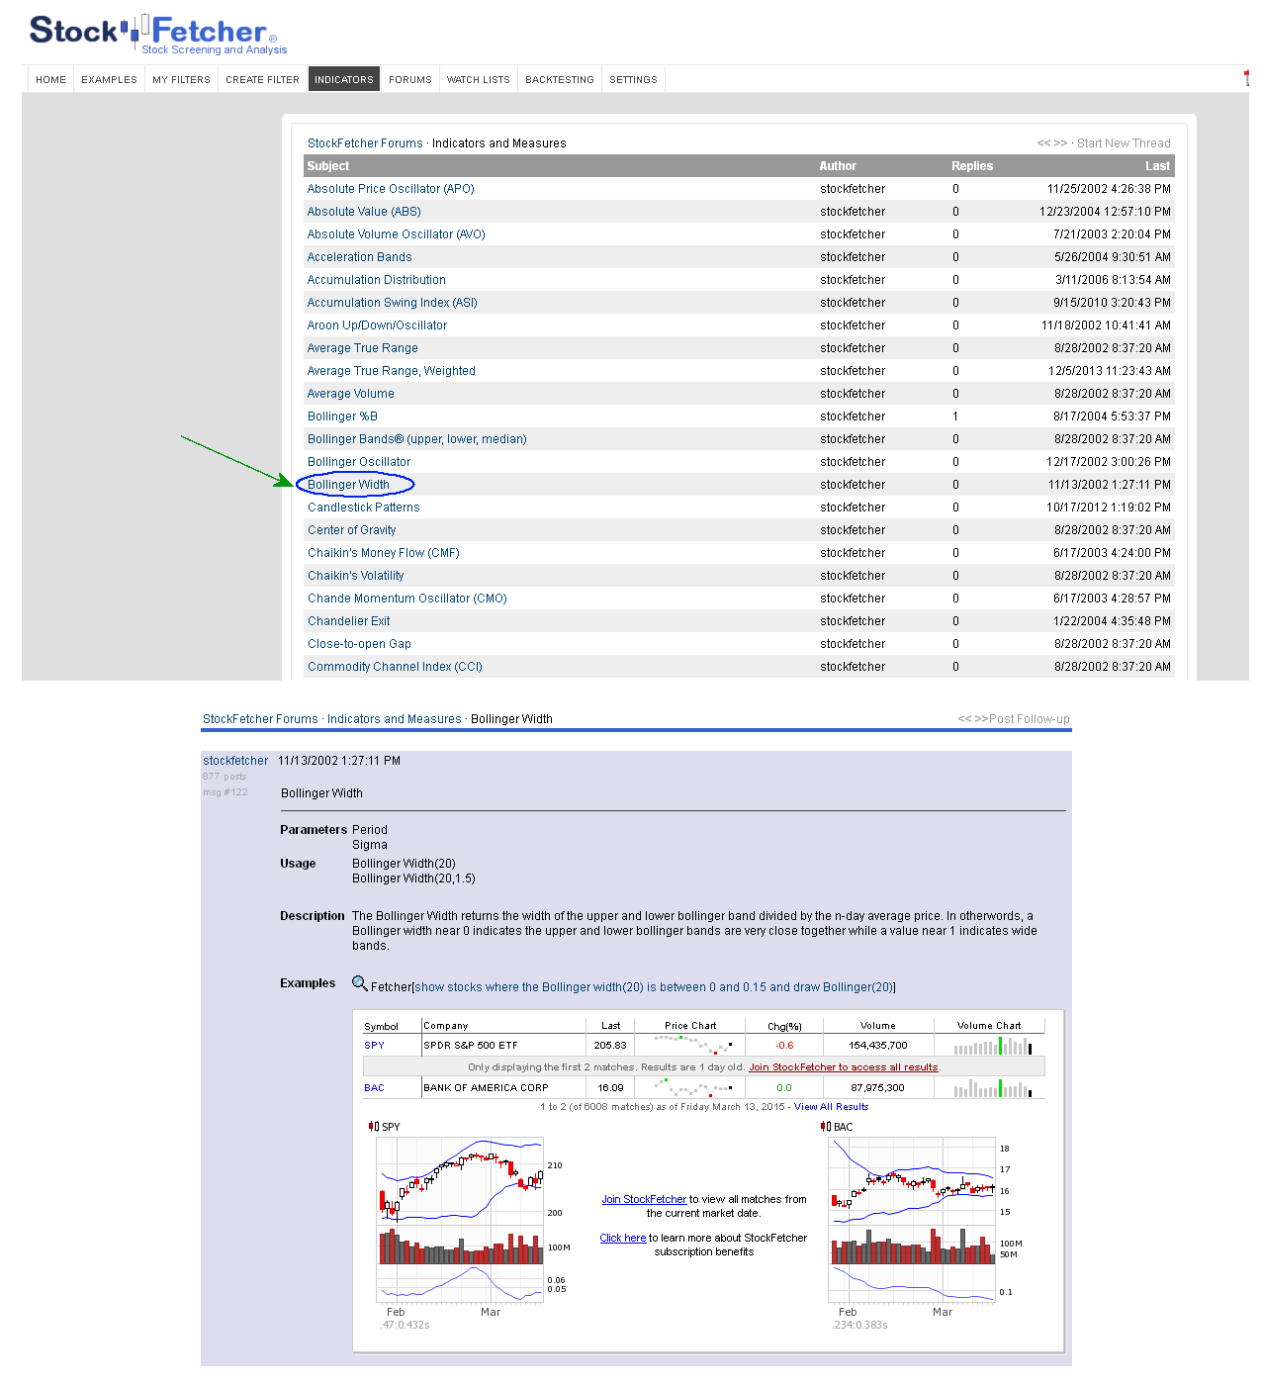The width and height of the screenshot is (1262, 1386).
Task: Click the StockFetcher logo
Action: click(158, 35)
